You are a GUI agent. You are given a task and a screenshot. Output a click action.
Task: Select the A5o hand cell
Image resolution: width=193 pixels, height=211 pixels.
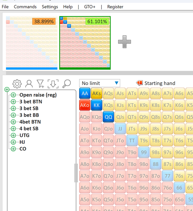pos(85,200)
